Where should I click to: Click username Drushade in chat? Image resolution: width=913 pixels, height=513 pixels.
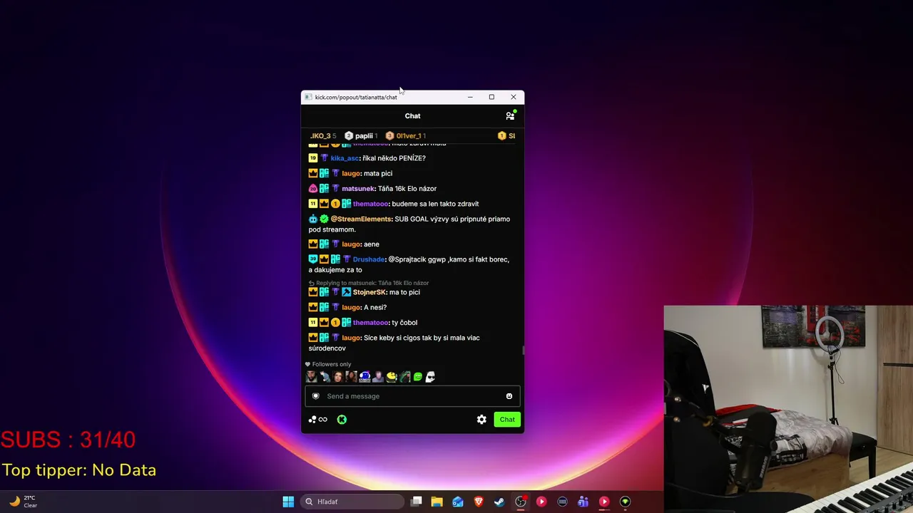[369, 259]
